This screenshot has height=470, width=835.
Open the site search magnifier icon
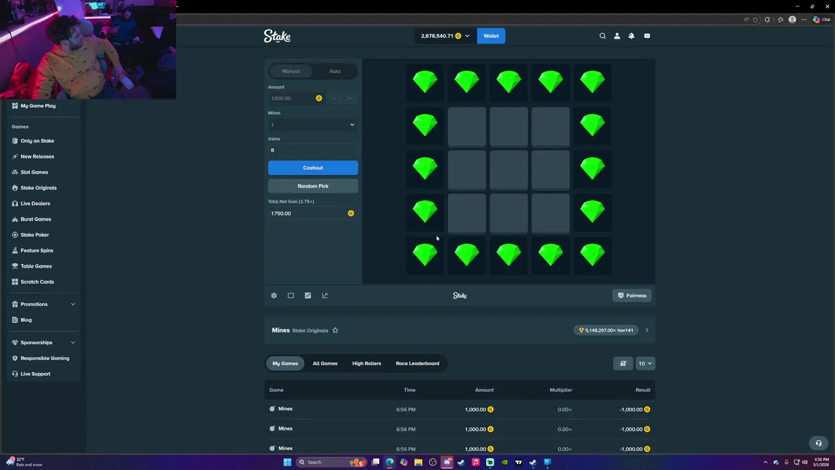click(x=603, y=36)
